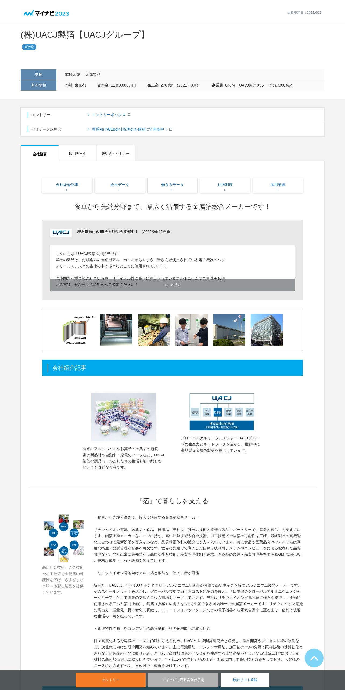Click the UACJ logo in the announcement box
Image resolution: width=345 pixels, height=690 pixels.
pos(61,232)
